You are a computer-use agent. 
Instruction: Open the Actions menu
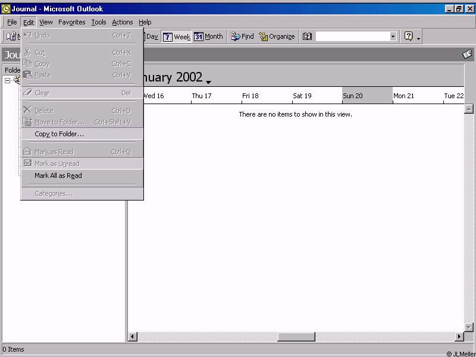coord(123,22)
